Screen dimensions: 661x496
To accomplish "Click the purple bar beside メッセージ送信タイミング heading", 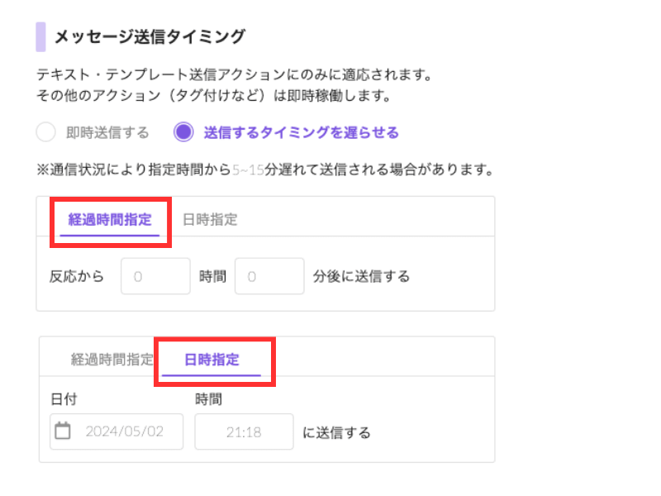I will pyautogui.click(x=40, y=36).
